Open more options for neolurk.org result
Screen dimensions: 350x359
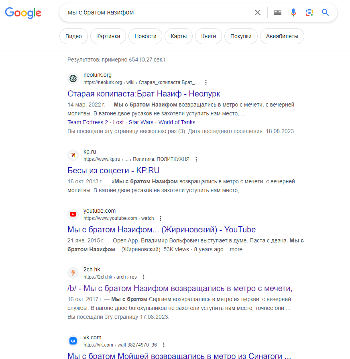206,82
